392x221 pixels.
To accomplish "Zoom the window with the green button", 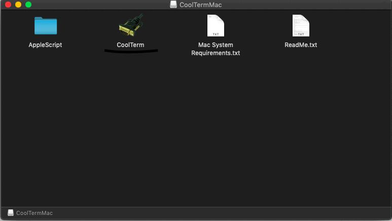I will click(x=28, y=5).
